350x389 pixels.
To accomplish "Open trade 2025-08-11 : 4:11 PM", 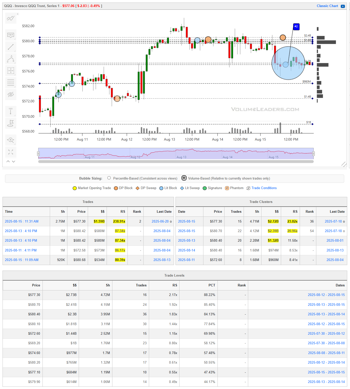I will 21,250.
